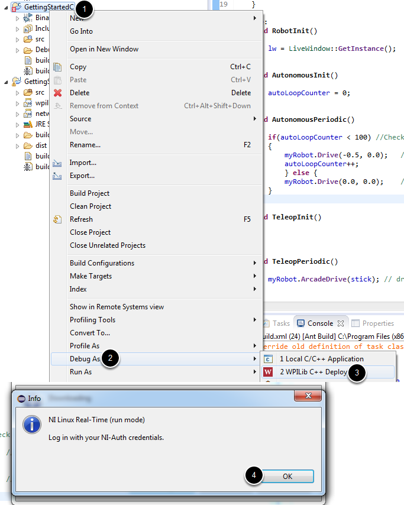This screenshot has height=505, width=404.
Task: Click the red Delete X icon
Action: 57,93
